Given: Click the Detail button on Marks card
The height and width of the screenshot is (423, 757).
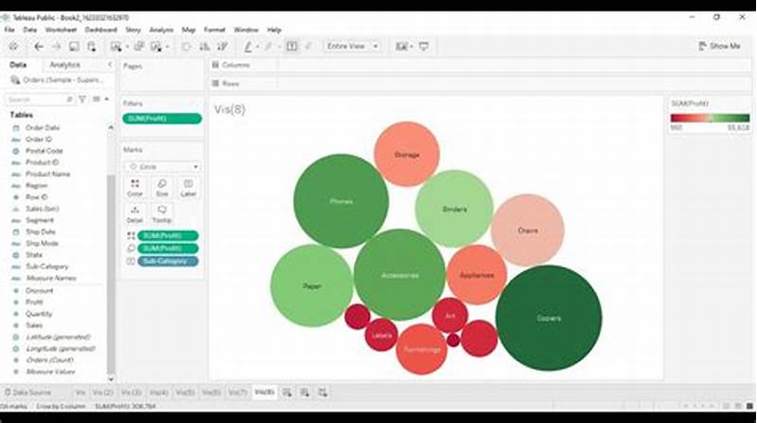Looking at the screenshot, I should coord(134,213).
